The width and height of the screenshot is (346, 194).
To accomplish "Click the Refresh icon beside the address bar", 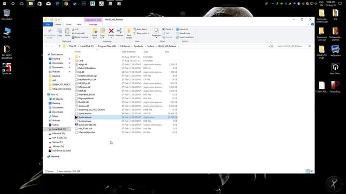I will (272, 46).
